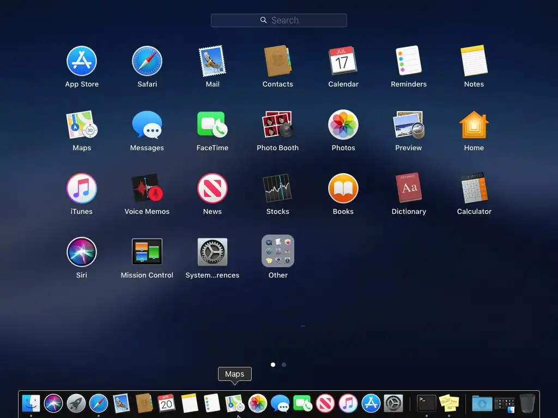Click Notes pad in the Dock
This screenshot has width=558, height=418.
[189, 403]
